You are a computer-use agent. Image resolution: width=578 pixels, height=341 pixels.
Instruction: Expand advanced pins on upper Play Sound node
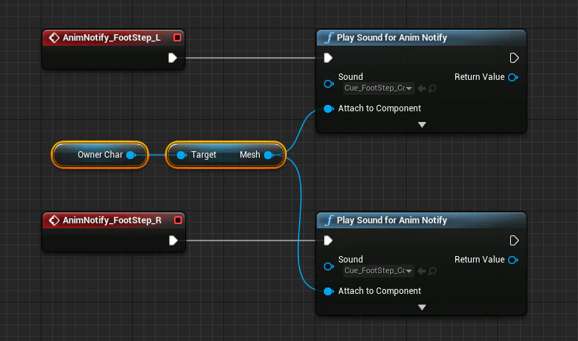tap(422, 125)
